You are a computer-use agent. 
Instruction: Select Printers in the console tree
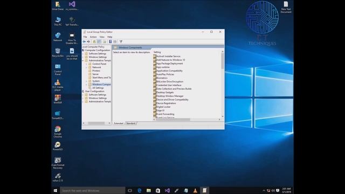click(x=96, y=71)
